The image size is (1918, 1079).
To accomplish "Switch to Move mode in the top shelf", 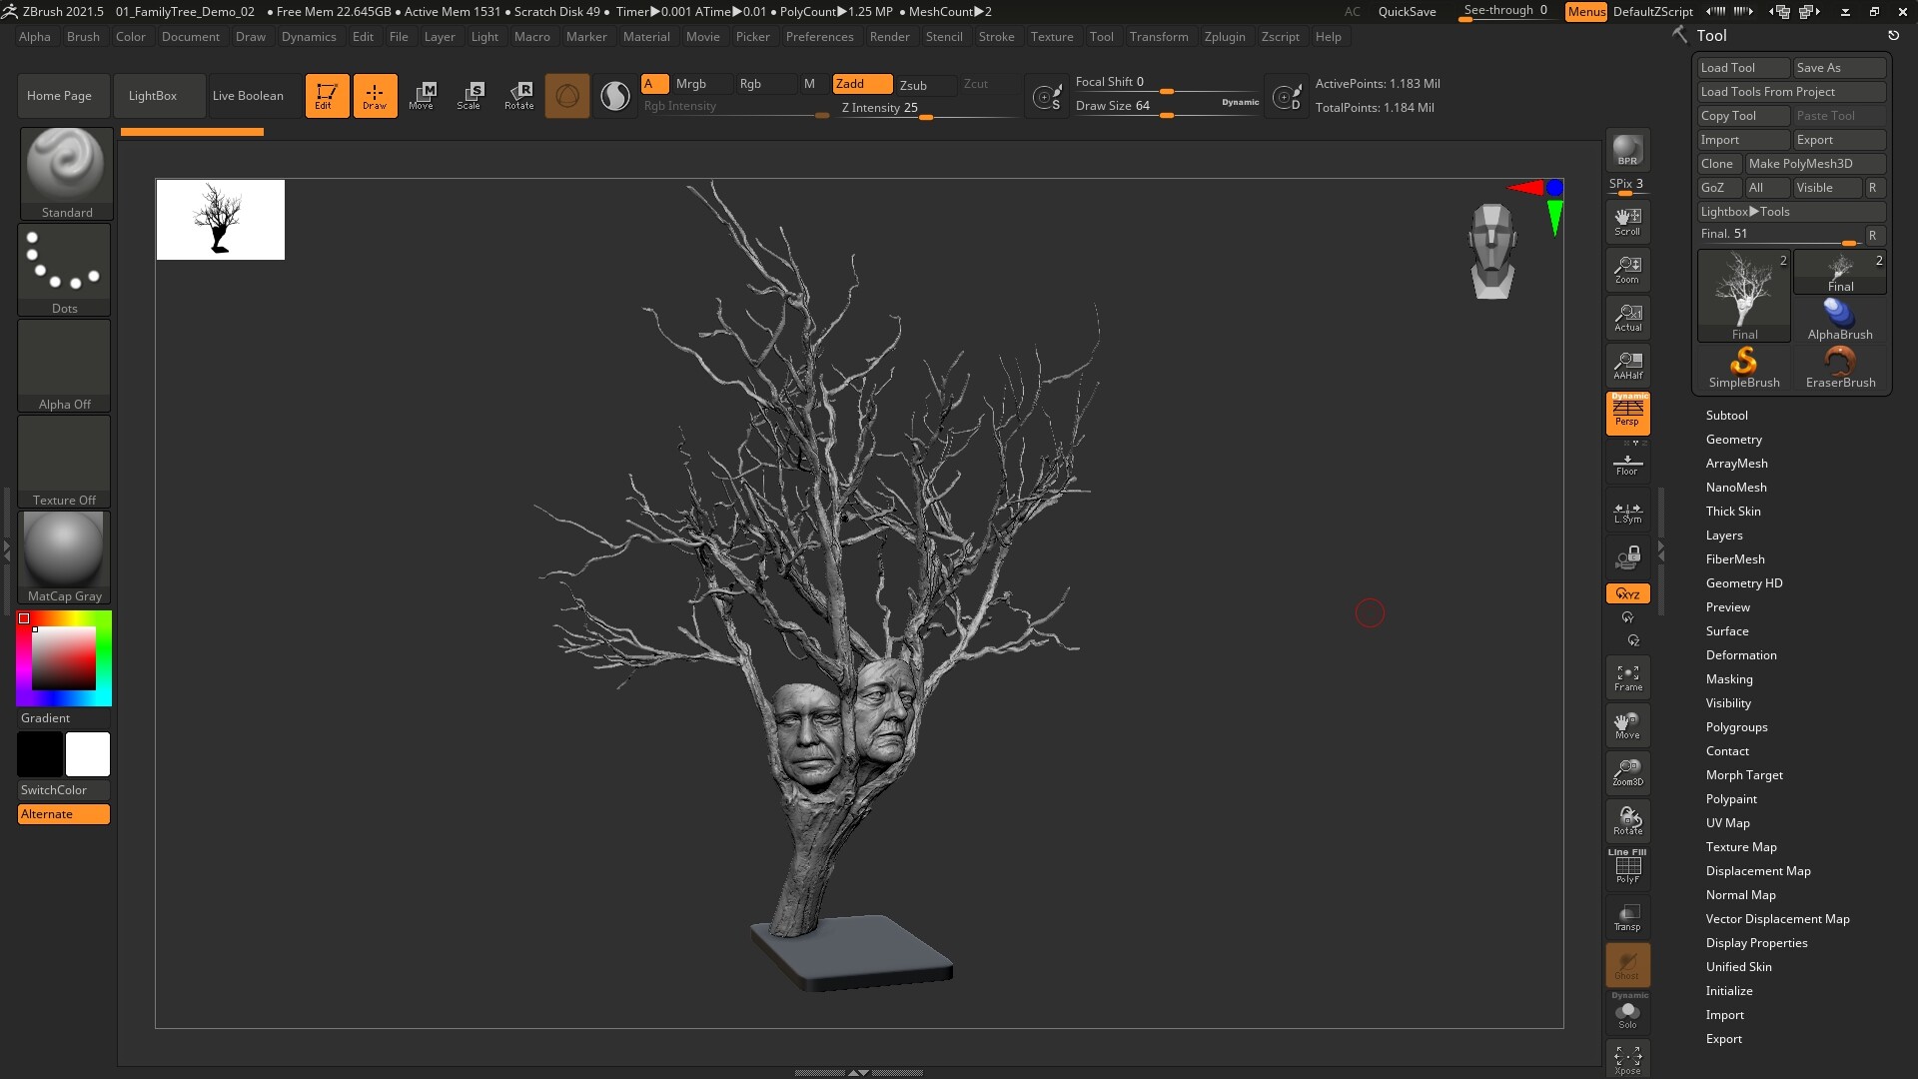I will [x=423, y=95].
